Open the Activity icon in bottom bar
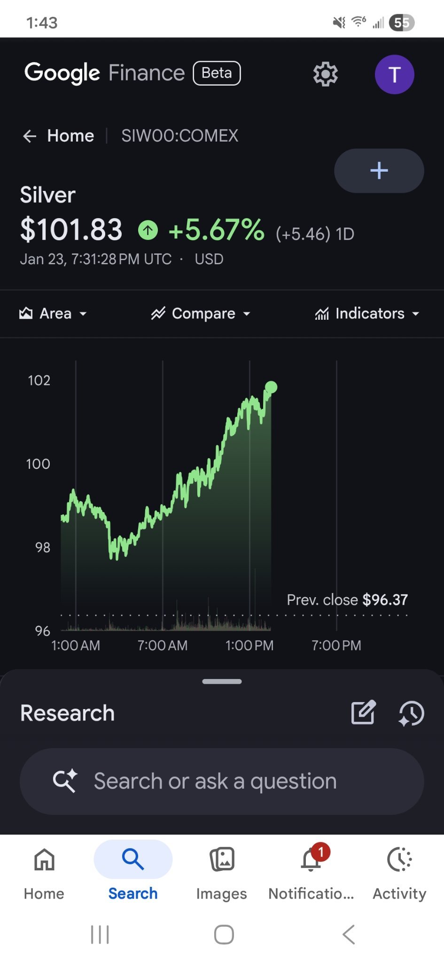This screenshot has height=963, width=444. coord(399,860)
